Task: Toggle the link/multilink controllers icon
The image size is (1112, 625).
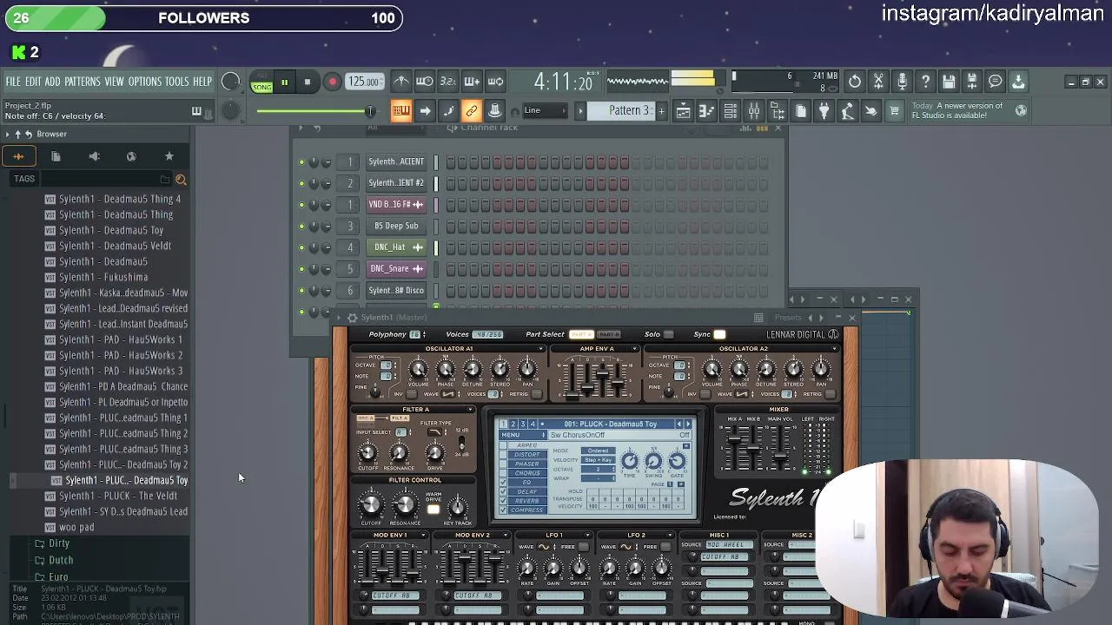Action: point(471,111)
